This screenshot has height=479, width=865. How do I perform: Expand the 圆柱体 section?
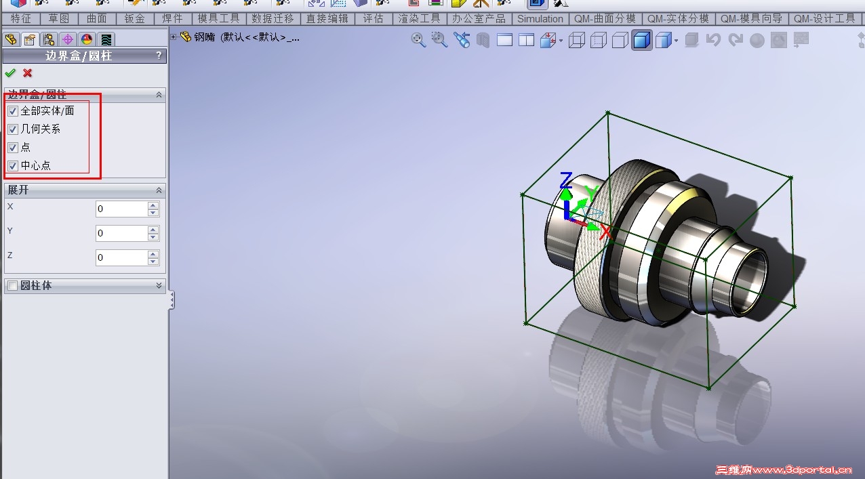pyautogui.click(x=159, y=286)
